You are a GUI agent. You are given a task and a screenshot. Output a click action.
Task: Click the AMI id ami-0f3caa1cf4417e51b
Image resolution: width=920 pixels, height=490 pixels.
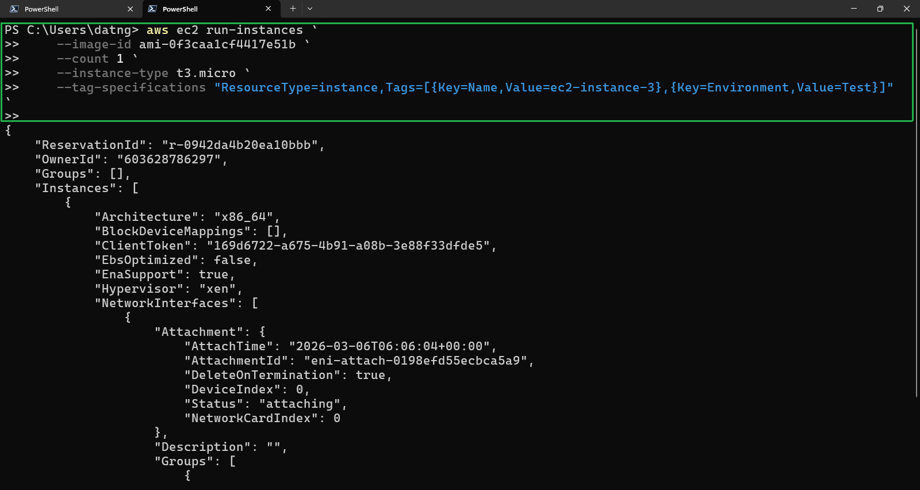click(217, 44)
